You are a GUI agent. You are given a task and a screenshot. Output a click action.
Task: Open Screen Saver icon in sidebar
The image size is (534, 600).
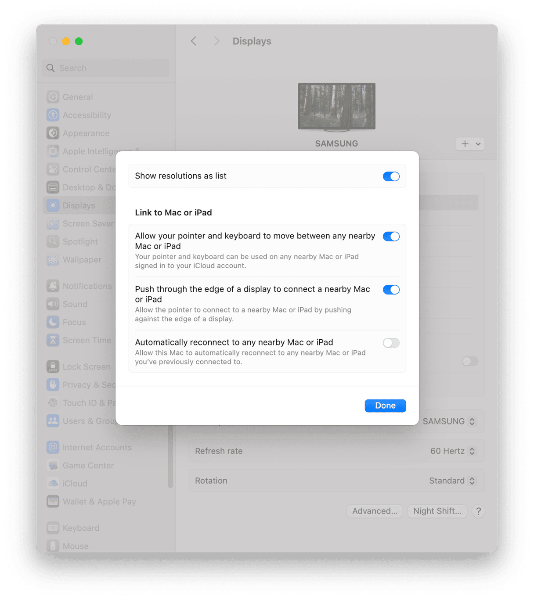53,223
